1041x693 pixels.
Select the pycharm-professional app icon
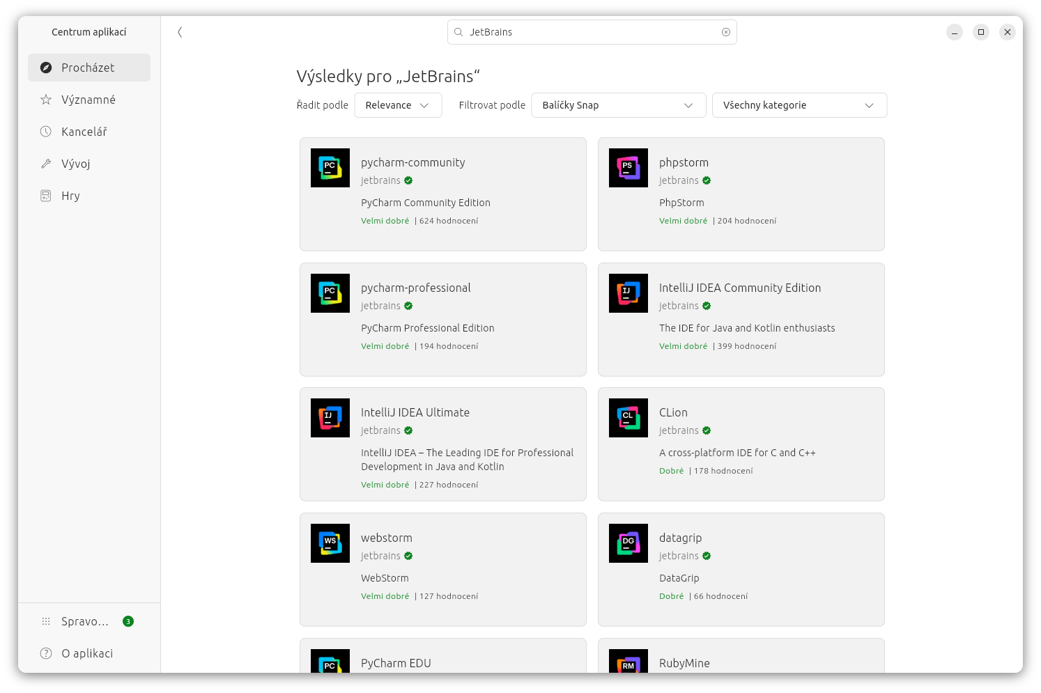[330, 293]
